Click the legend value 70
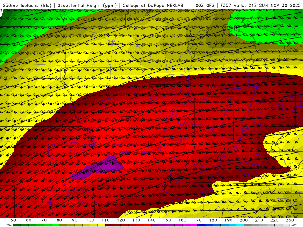Viewport: 303px width, 227px height. coord(44,220)
